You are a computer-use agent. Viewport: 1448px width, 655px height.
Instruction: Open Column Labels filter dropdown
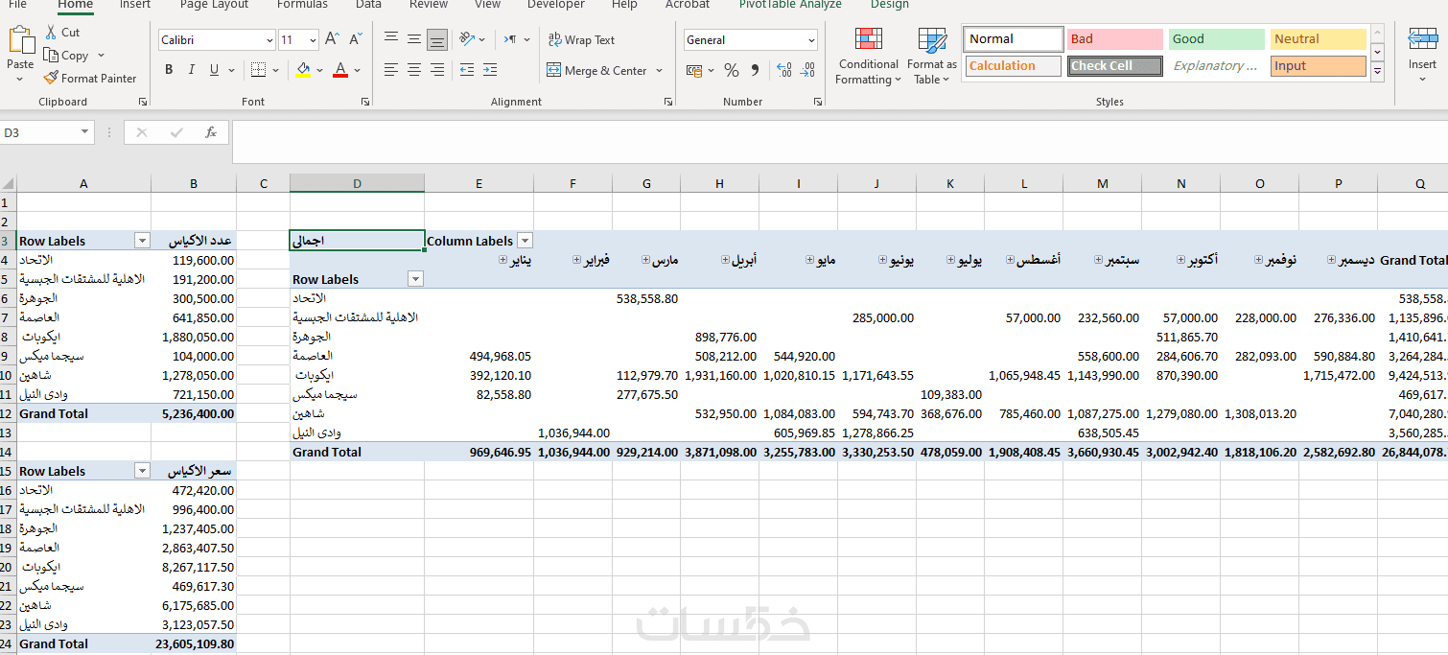coord(525,241)
